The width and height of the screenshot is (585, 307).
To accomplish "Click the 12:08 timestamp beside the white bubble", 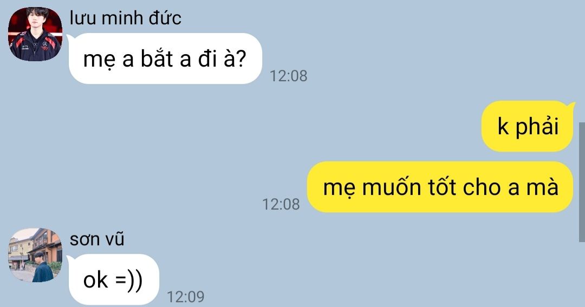I will tap(288, 76).
